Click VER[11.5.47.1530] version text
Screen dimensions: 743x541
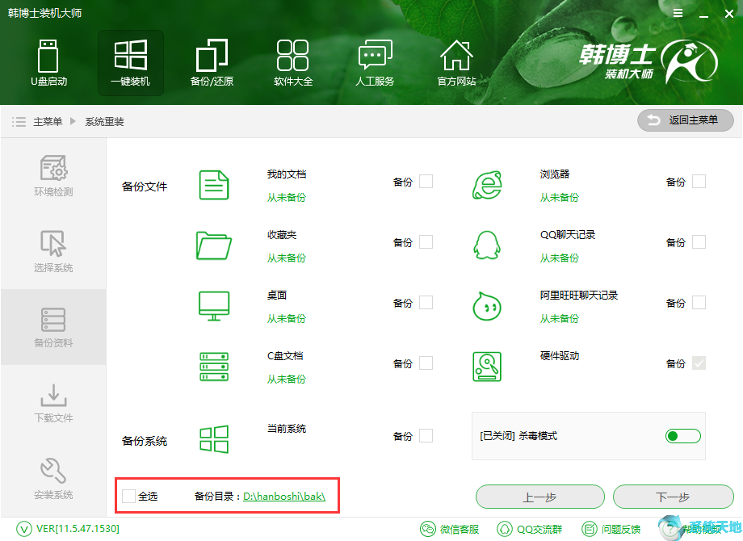[x=78, y=529]
